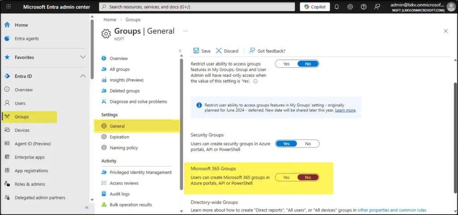Screen dimensions: 458x215
Task: Collapse the Entra ID section chevron
Action: (x=83, y=76)
